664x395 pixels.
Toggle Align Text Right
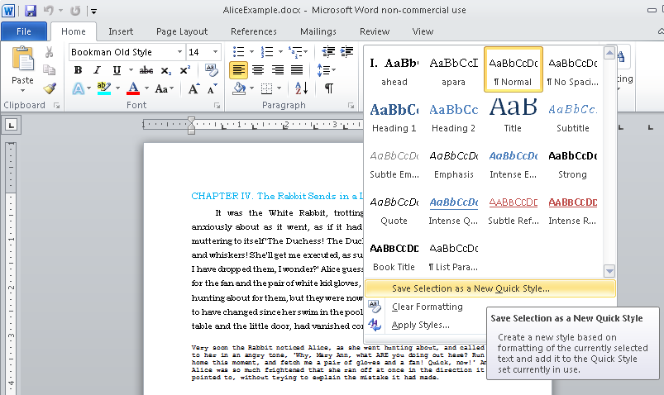(277, 70)
